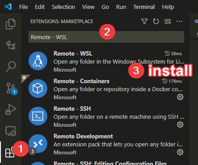Image resolution: width=198 pixels, height=165 pixels.
Task: Open the Selection menu
Action: [x=63, y=7]
